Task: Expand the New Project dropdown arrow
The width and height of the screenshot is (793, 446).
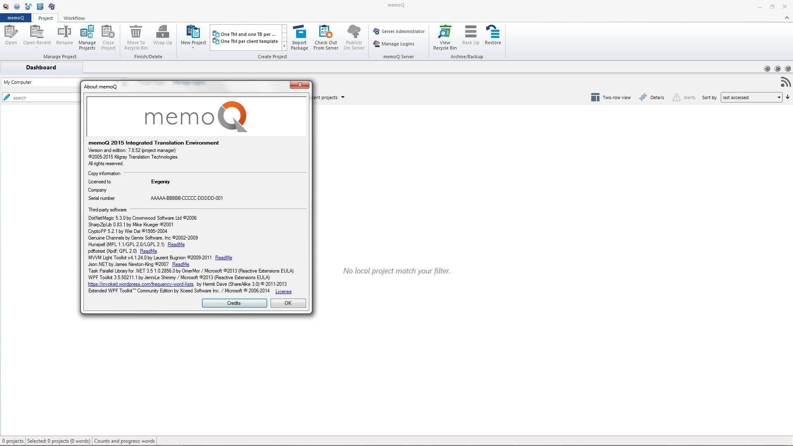Action: click(x=193, y=48)
